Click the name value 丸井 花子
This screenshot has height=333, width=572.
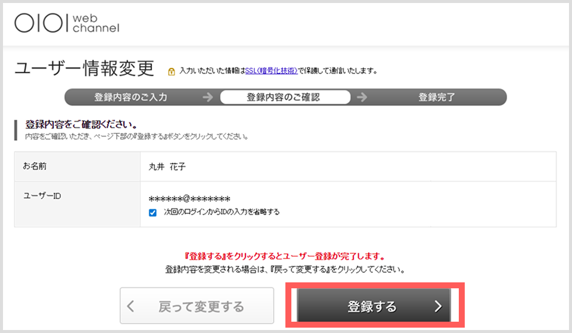[x=167, y=167]
